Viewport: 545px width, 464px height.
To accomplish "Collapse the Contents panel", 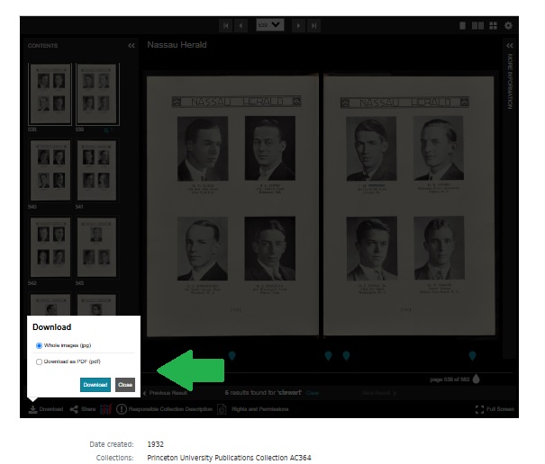I will pos(131,46).
